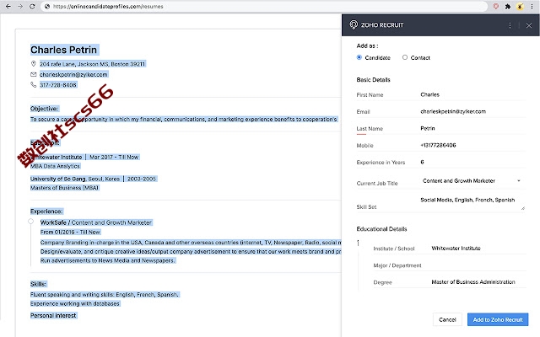Viewport: 540px width, 337px height.
Task: Click Experience working with databases text
Action: 75,303
